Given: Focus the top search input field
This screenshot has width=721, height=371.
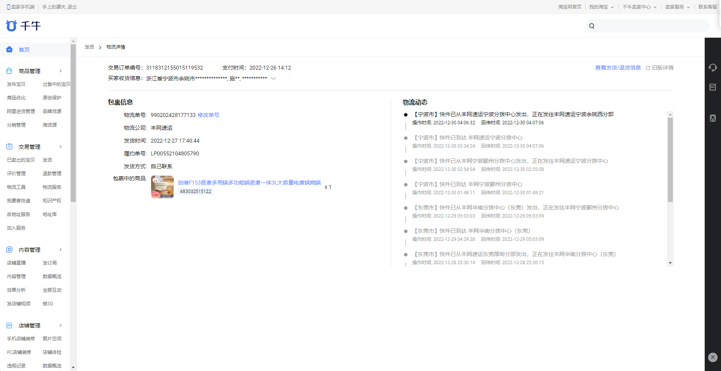Looking at the screenshot, I should [653, 26].
